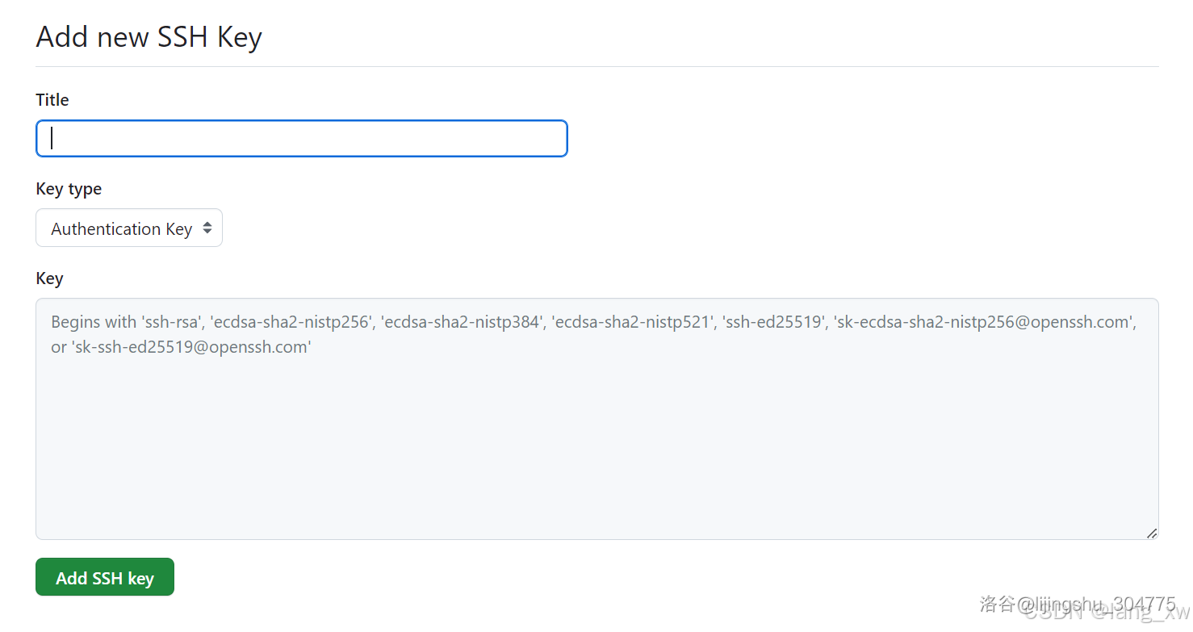The height and width of the screenshot is (632, 1193).
Task: Click the 'Key' label above the textarea
Action: point(49,278)
